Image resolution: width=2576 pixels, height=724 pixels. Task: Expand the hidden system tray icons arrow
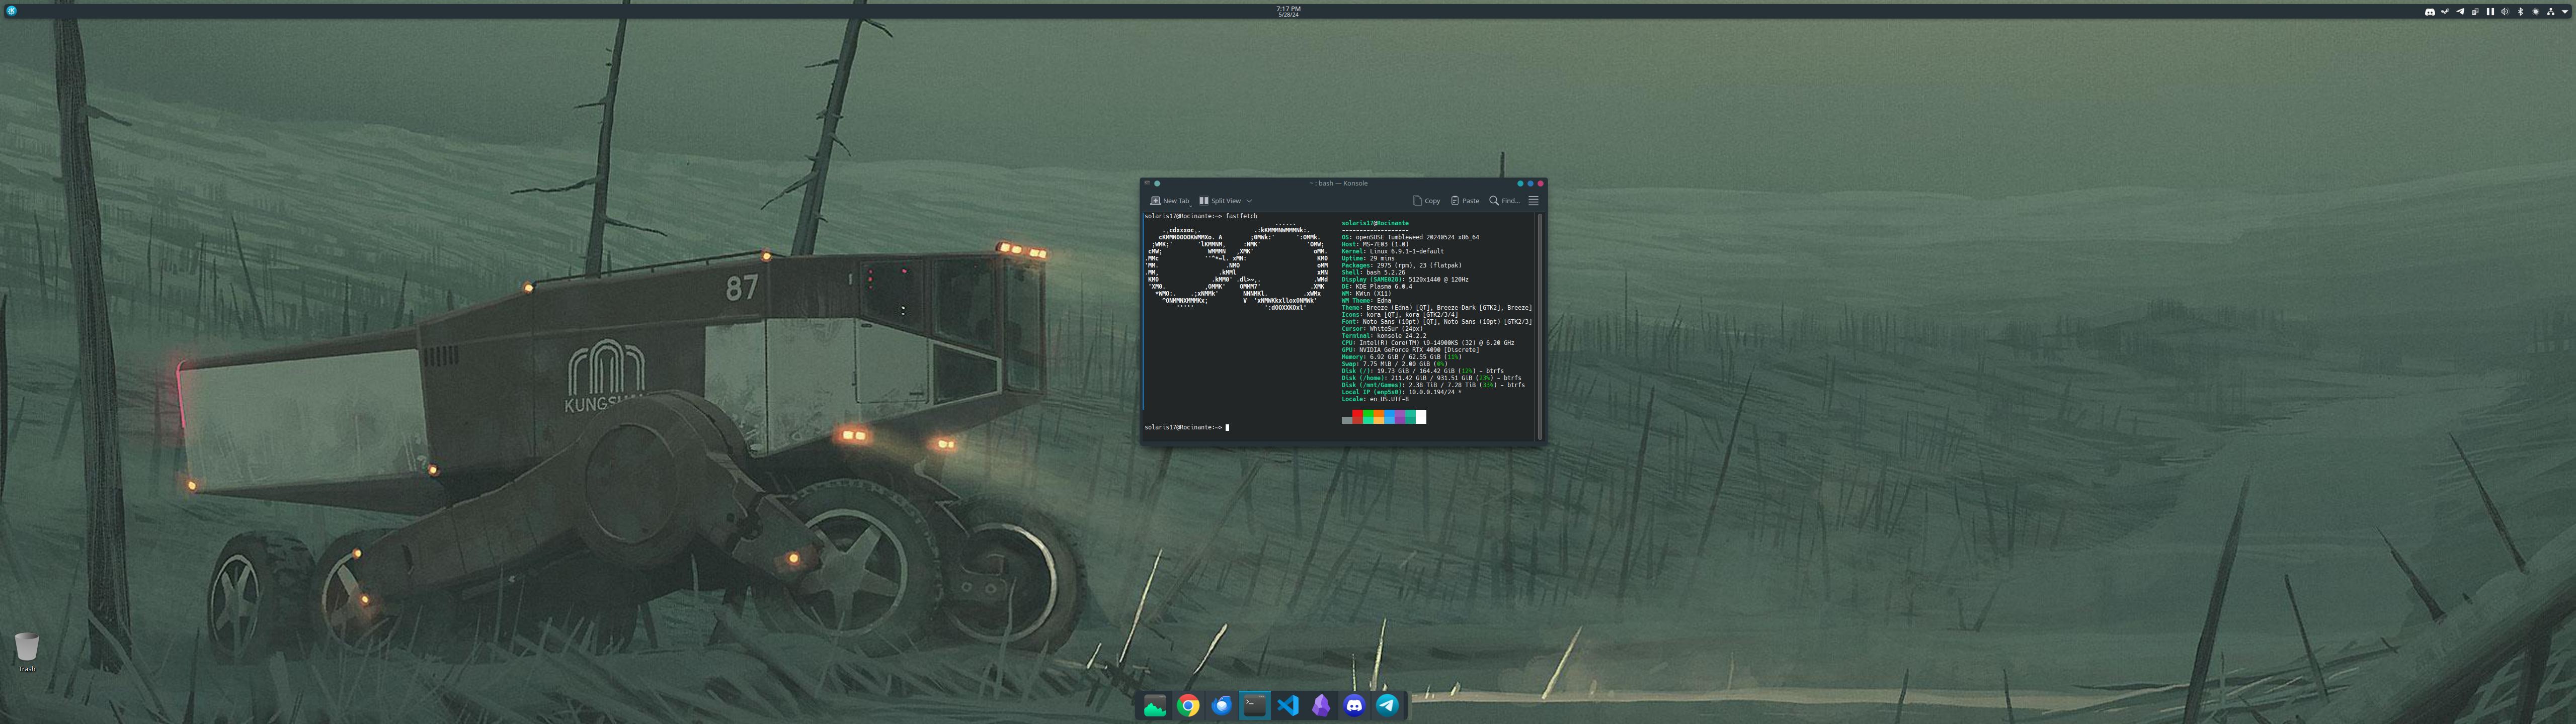point(2565,12)
